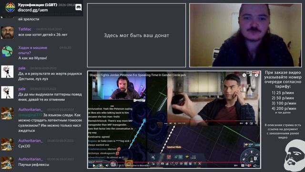The height and width of the screenshot is (172, 305).
Task: Seek on the outer video's red progress bar
Action: coord(173,162)
